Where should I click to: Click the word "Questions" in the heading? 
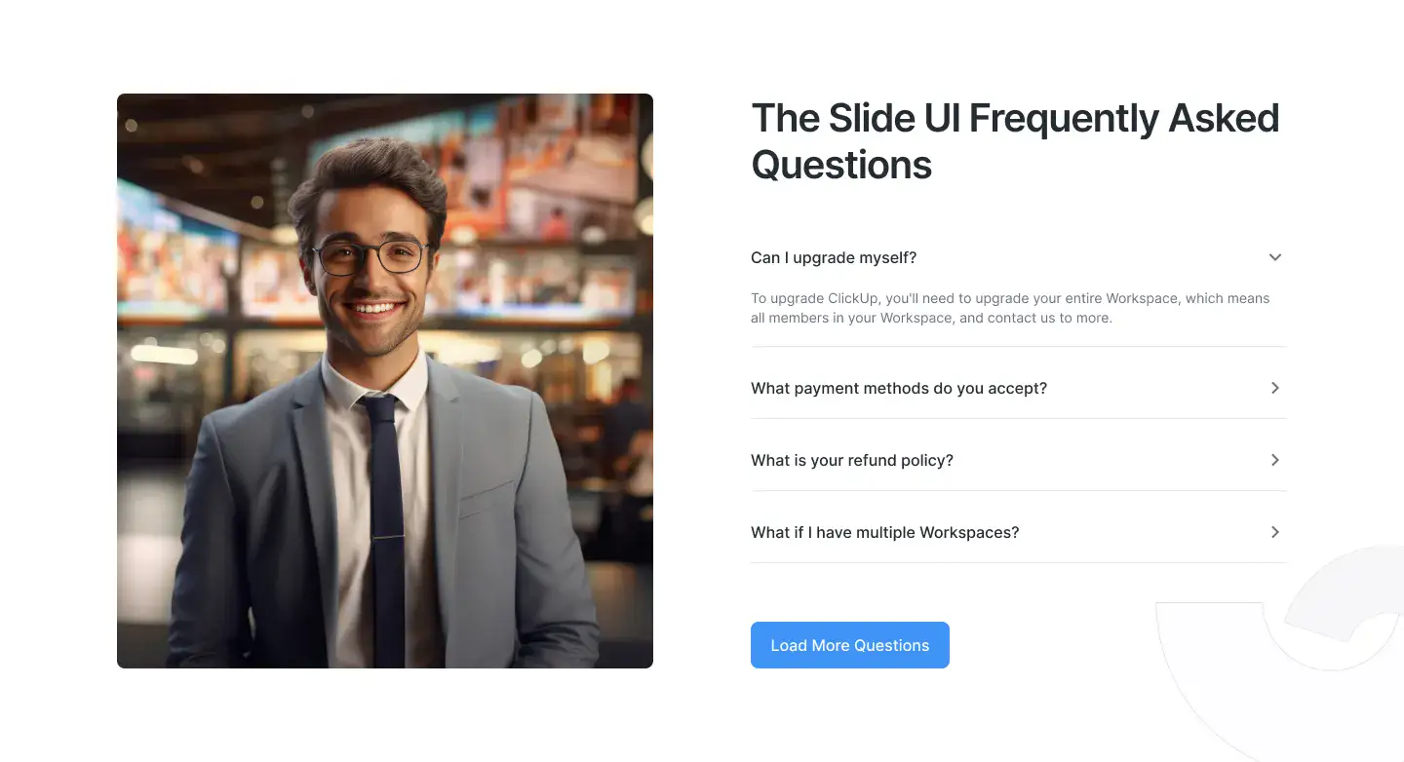(841, 165)
